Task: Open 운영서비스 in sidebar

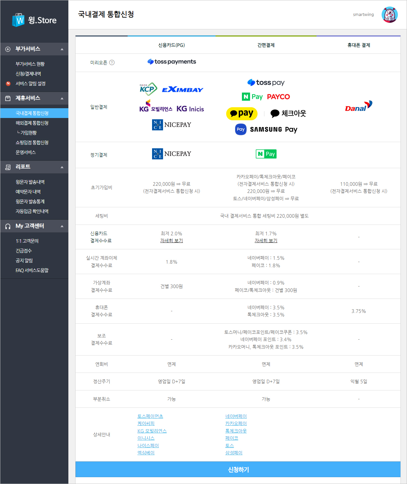Action: [x=26, y=152]
